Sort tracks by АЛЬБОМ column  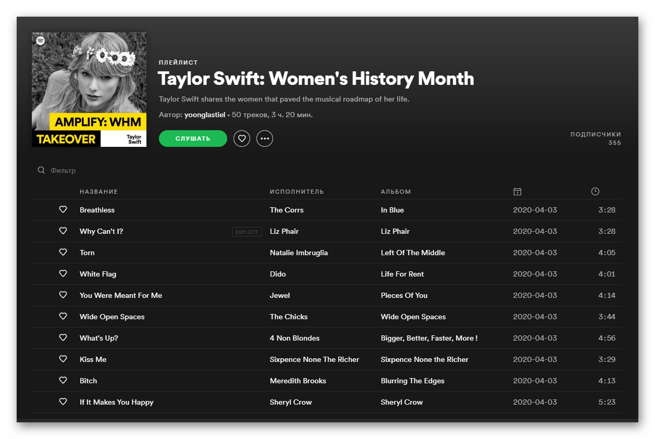[396, 192]
